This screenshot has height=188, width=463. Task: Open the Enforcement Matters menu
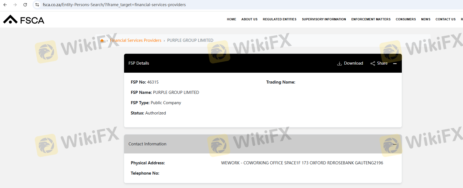point(371,19)
